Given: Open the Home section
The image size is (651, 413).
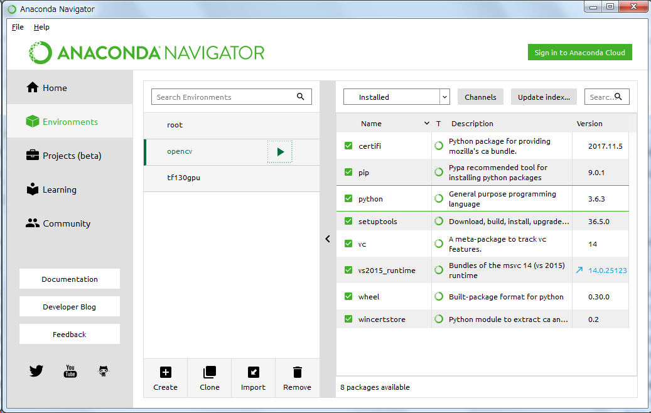Looking at the screenshot, I should pos(70,88).
